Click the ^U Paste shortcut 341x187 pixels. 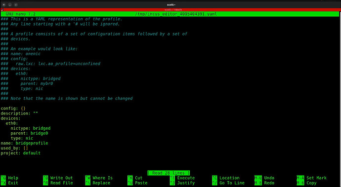[x=137, y=183]
